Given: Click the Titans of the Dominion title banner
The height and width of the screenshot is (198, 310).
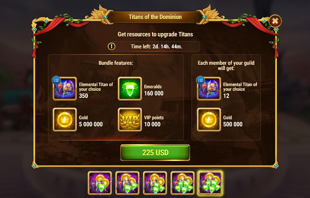Looking at the screenshot, I should [x=155, y=17].
